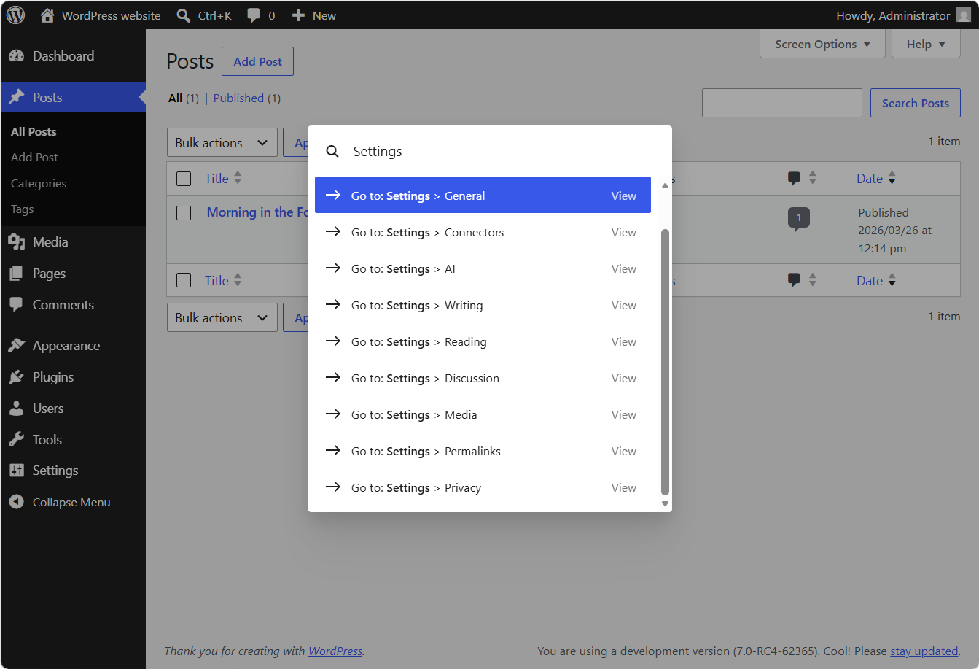Click the comments column icon in table header
Image resolution: width=979 pixels, height=669 pixels.
795,178
